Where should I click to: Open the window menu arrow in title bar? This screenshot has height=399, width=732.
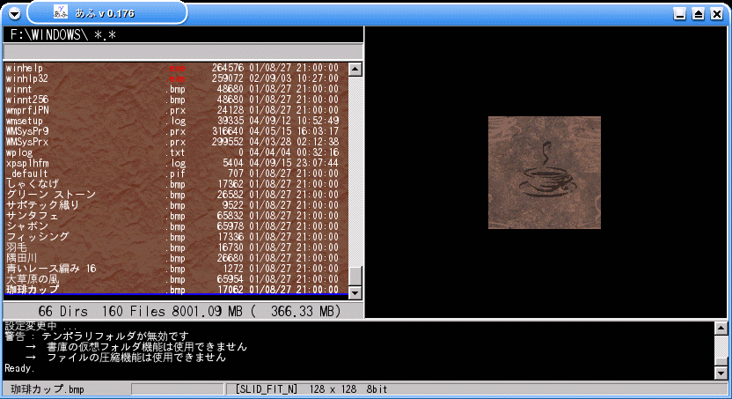14,13
